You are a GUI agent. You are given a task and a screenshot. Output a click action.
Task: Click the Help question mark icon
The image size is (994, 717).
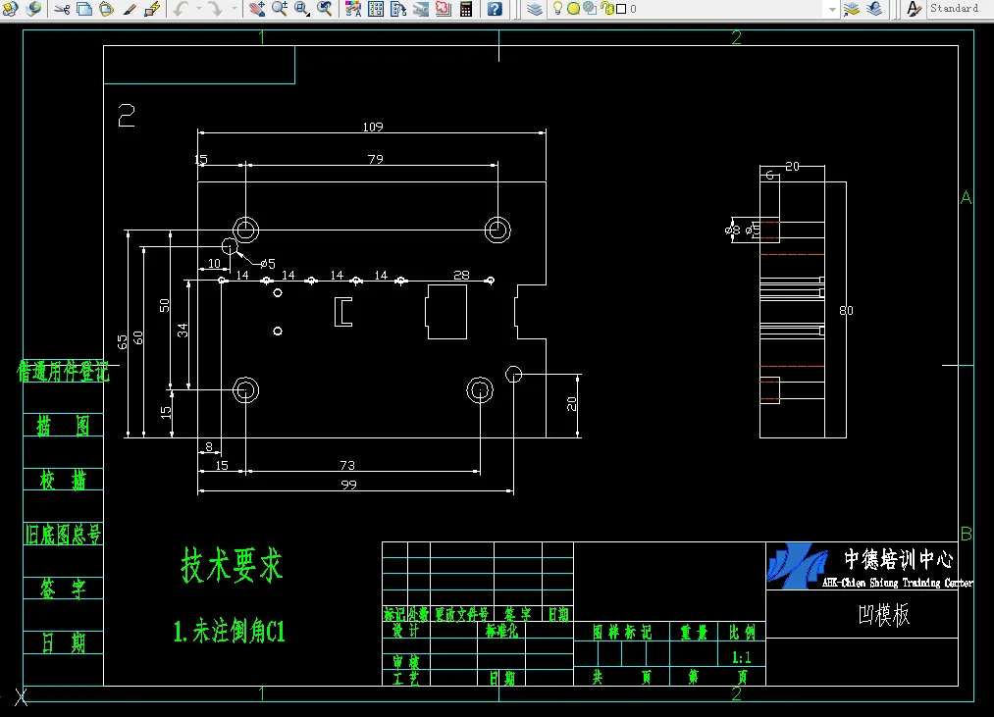[495, 8]
